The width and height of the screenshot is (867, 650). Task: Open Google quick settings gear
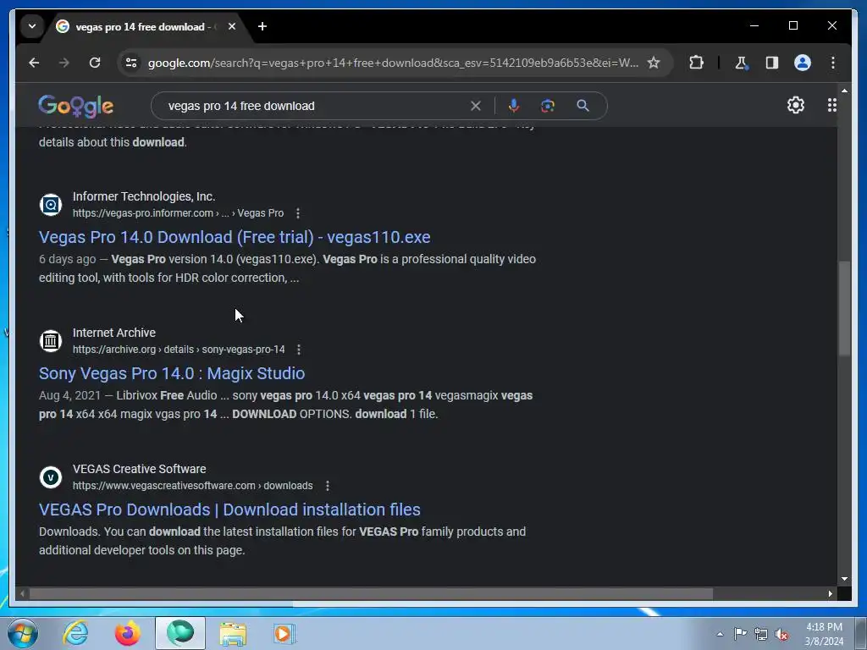[x=795, y=105]
